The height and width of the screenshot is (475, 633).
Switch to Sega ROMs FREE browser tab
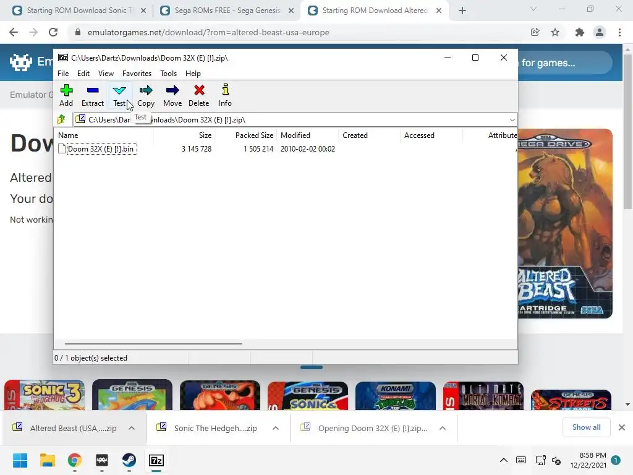pyautogui.click(x=227, y=11)
